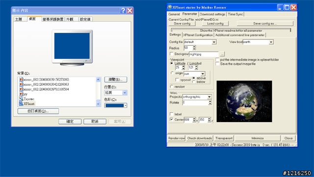Open the Projection orthographic dropdown
The image size is (314, 177).
point(209,97)
